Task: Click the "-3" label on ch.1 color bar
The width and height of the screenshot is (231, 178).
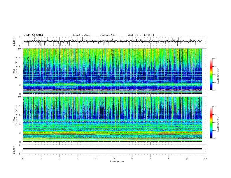Action: [215, 58]
